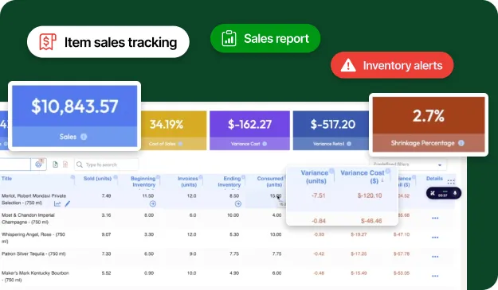498x290 pixels.
Task: Sort by the Sold (units) column header
Action: tap(97, 179)
